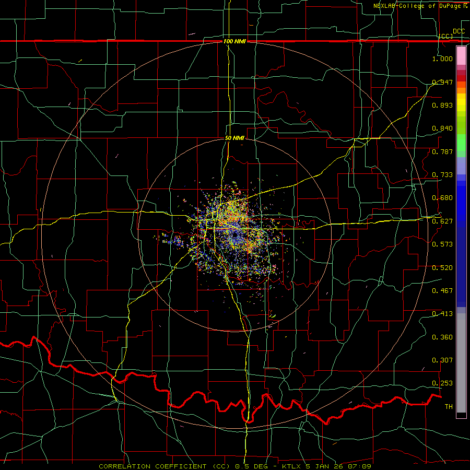Click the 0.840 legend value
This screenshot has width=470, height=470.
442,128
